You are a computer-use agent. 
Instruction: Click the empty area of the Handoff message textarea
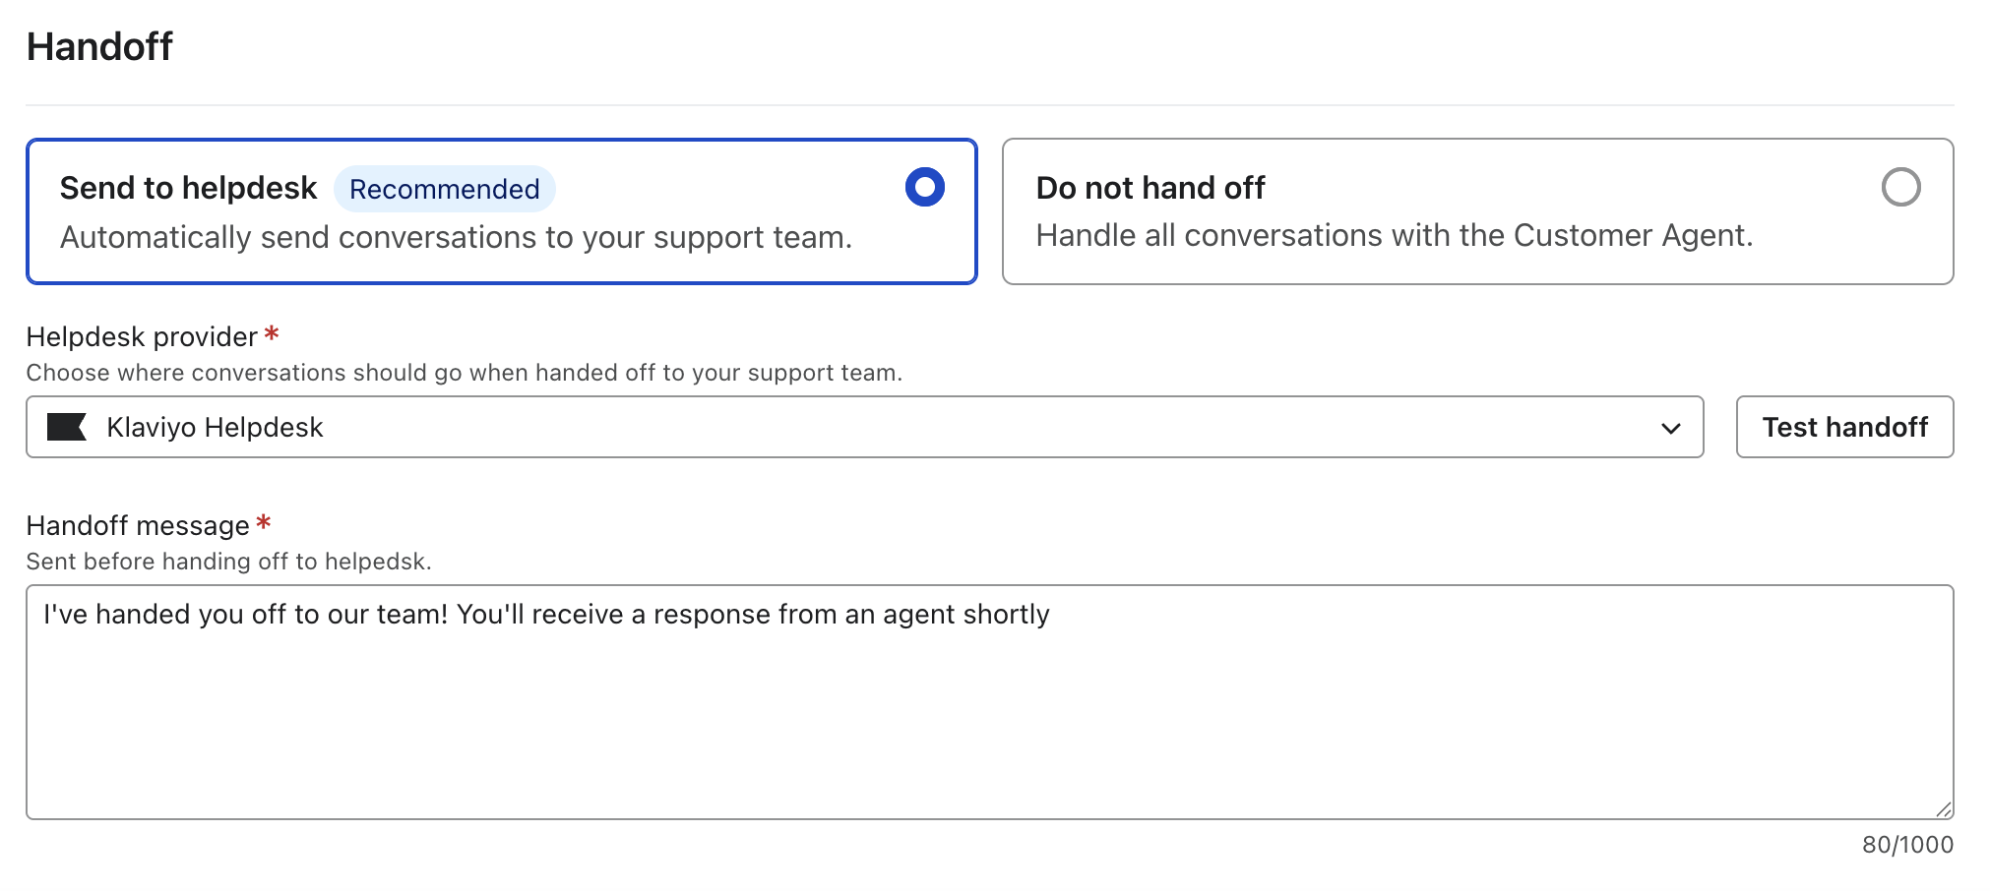pyautogui.click(x=984, y=728)
